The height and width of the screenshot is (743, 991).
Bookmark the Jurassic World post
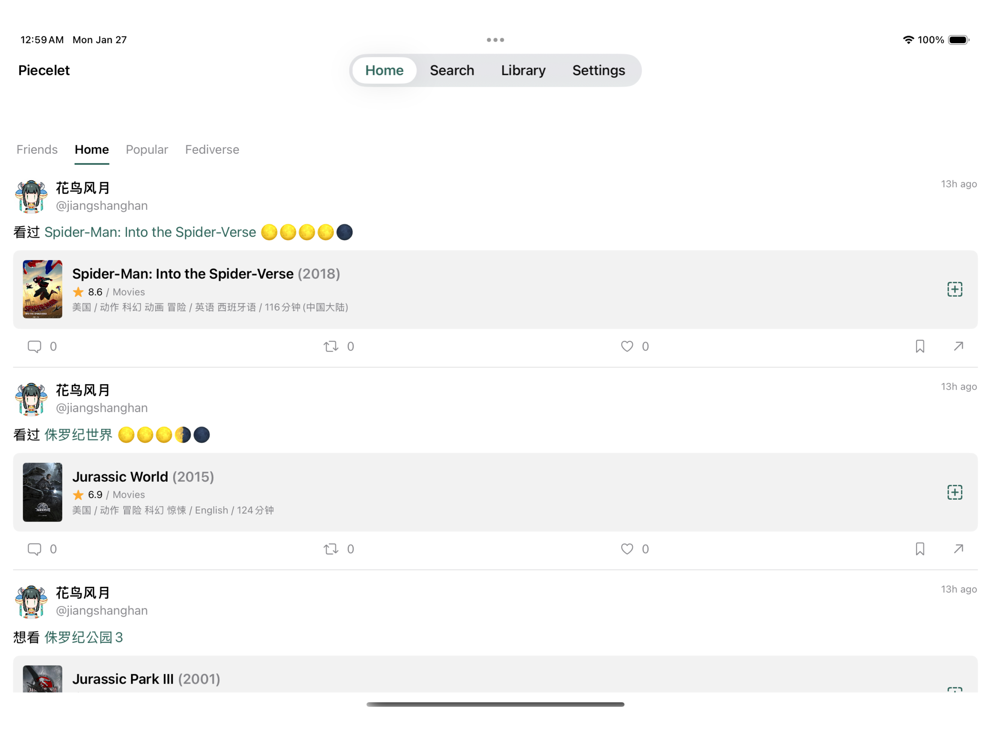point(920,549)
